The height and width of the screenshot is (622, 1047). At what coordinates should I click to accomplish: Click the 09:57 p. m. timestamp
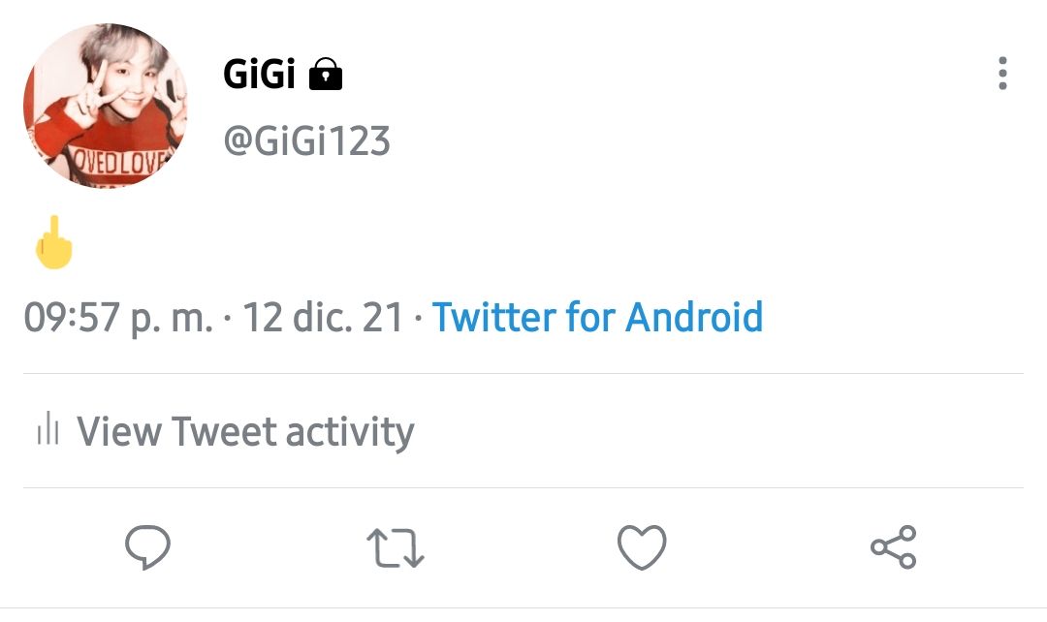tap(118, 318)
